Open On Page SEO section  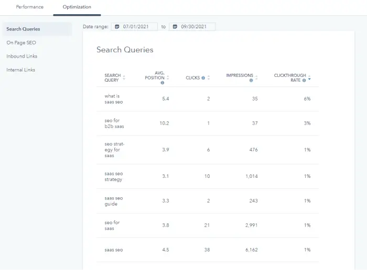(x=21, y=42)
